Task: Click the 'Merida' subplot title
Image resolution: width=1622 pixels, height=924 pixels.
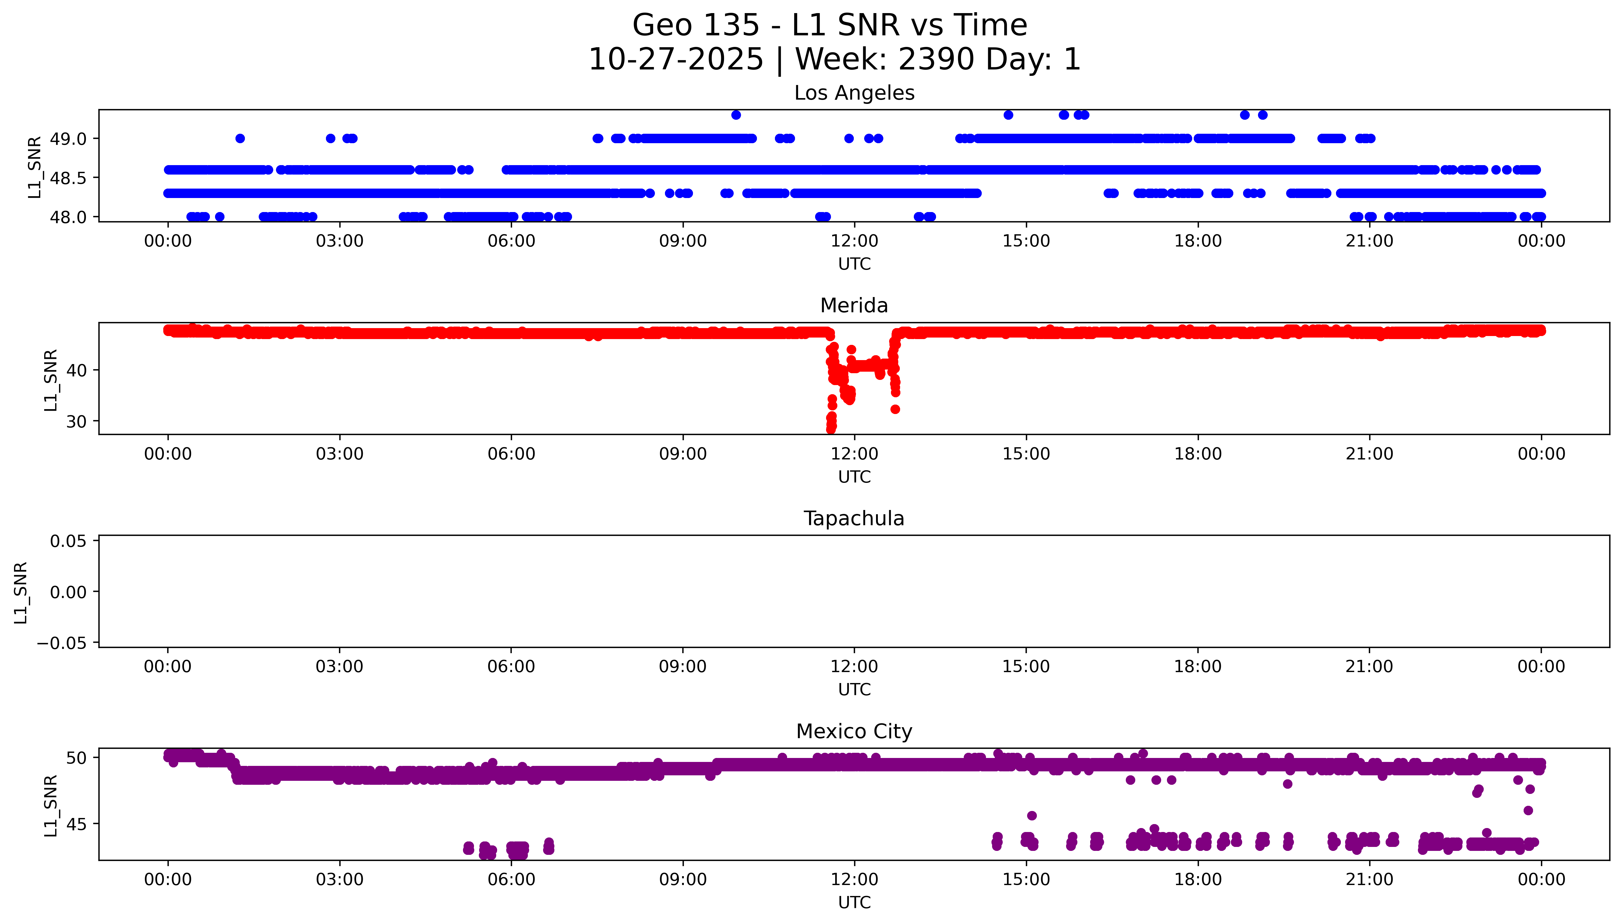Action: click(854, 306)
